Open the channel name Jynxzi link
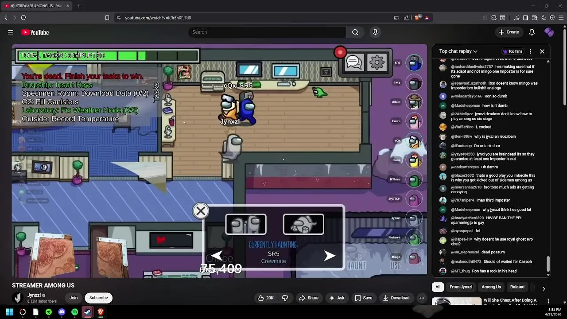 pos(34,295)
